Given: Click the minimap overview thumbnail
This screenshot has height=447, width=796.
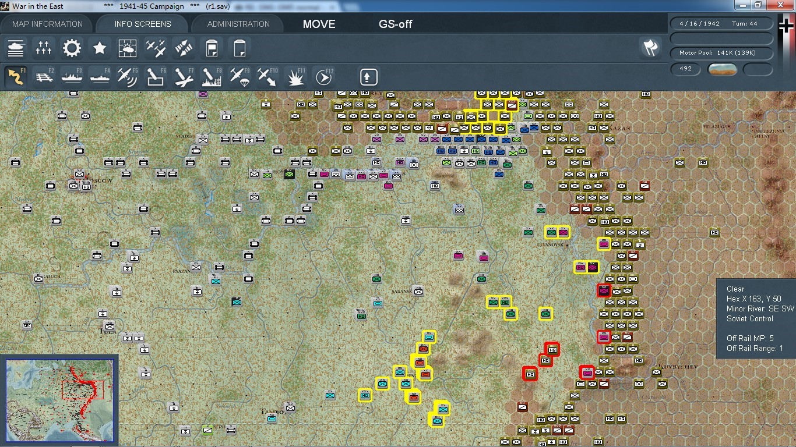Looking at the screenshot, I should (x=59, y=400).
